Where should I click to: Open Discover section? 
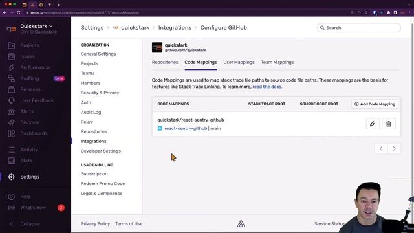tap(30, 122)
